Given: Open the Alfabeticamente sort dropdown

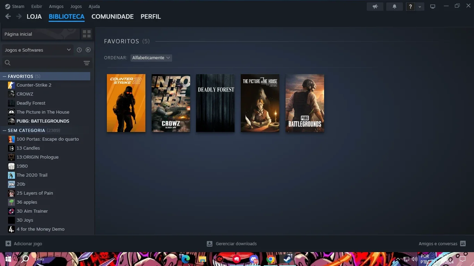Looking at the screenshot, I should (x=151, y=58).
